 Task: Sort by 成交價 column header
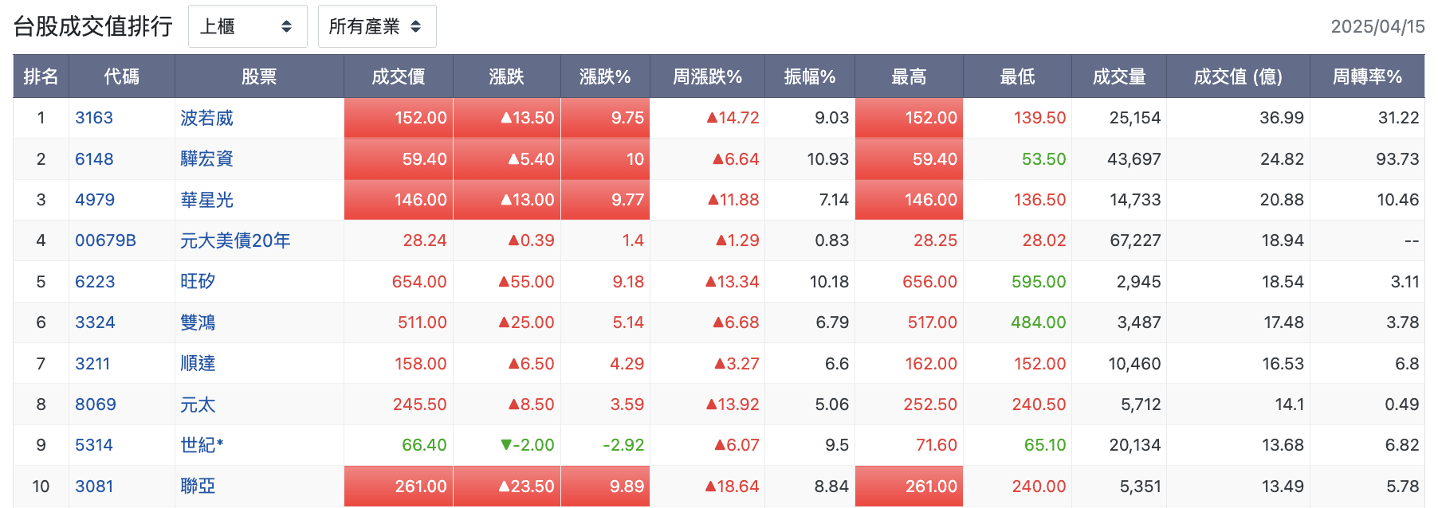click(x=399, y=76)
